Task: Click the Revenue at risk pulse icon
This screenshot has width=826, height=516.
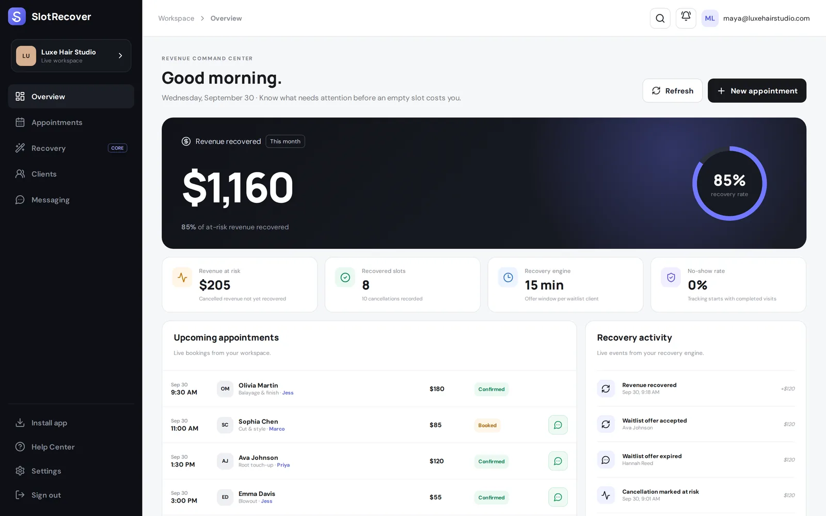Action: click(182, 278)
